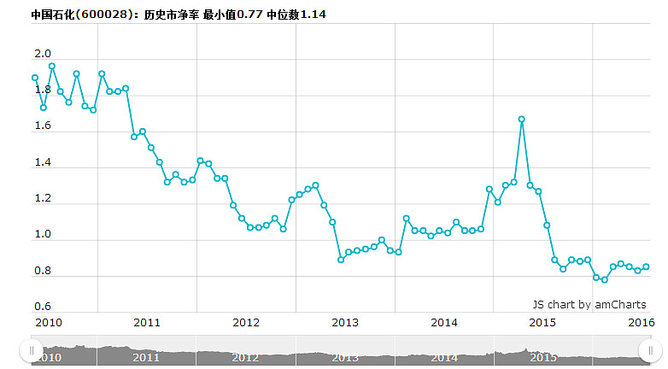
Task: Click the last data point near 2016
Action: tap(646, 266)
